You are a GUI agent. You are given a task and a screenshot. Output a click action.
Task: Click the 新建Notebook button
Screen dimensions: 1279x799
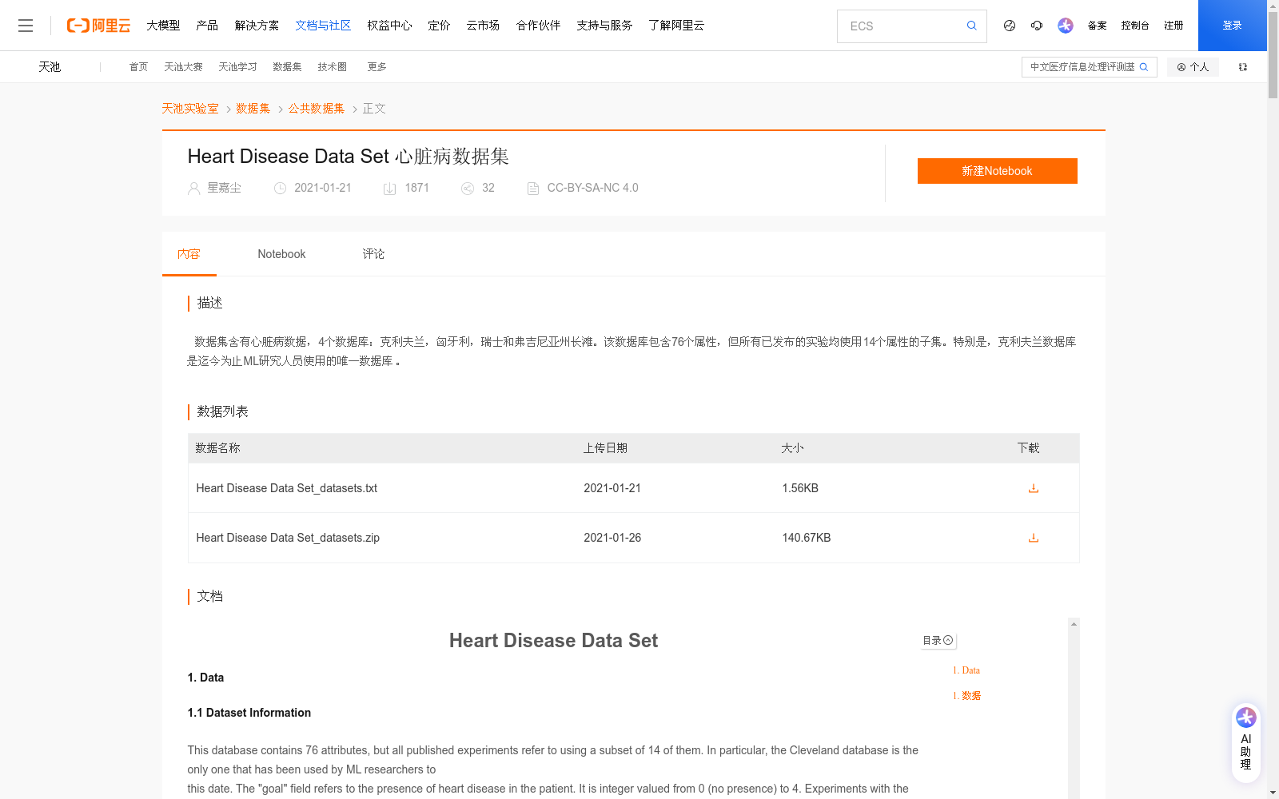(997, 171)
